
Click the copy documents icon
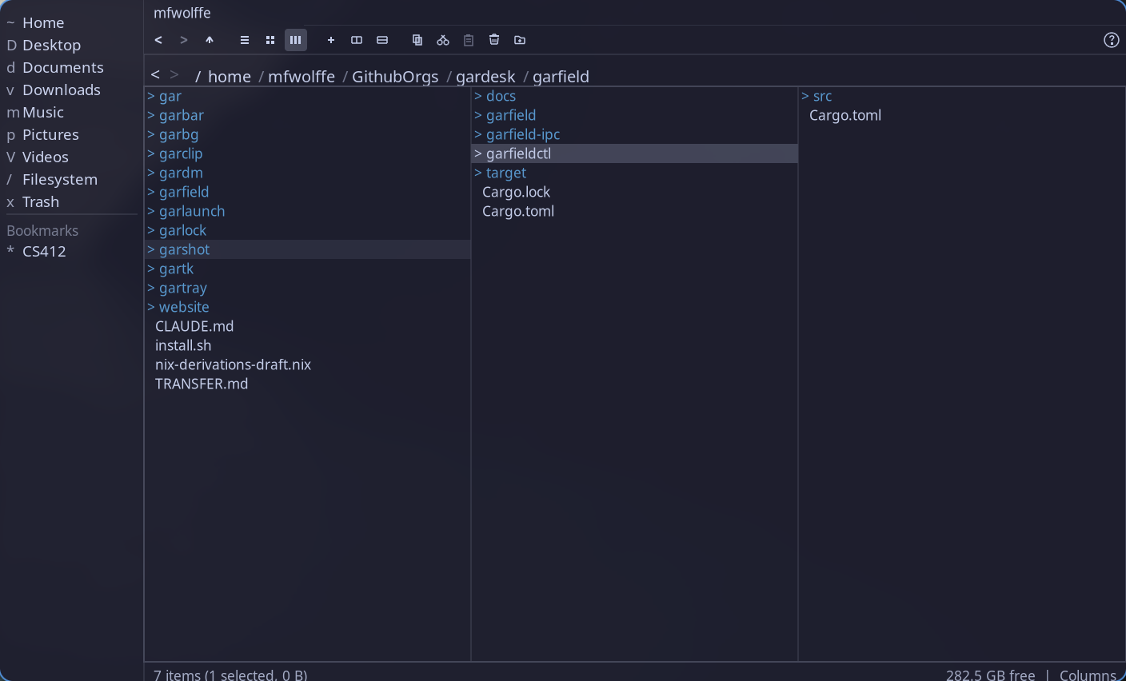pos(417,39)
